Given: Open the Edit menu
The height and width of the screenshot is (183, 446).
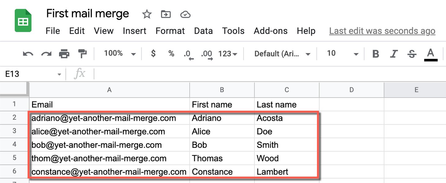Looking at the screenshot, I should 77,31.
